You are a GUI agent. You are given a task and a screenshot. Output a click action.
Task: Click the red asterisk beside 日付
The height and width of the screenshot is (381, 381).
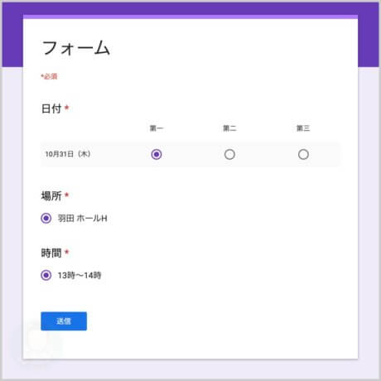point(66,108)
